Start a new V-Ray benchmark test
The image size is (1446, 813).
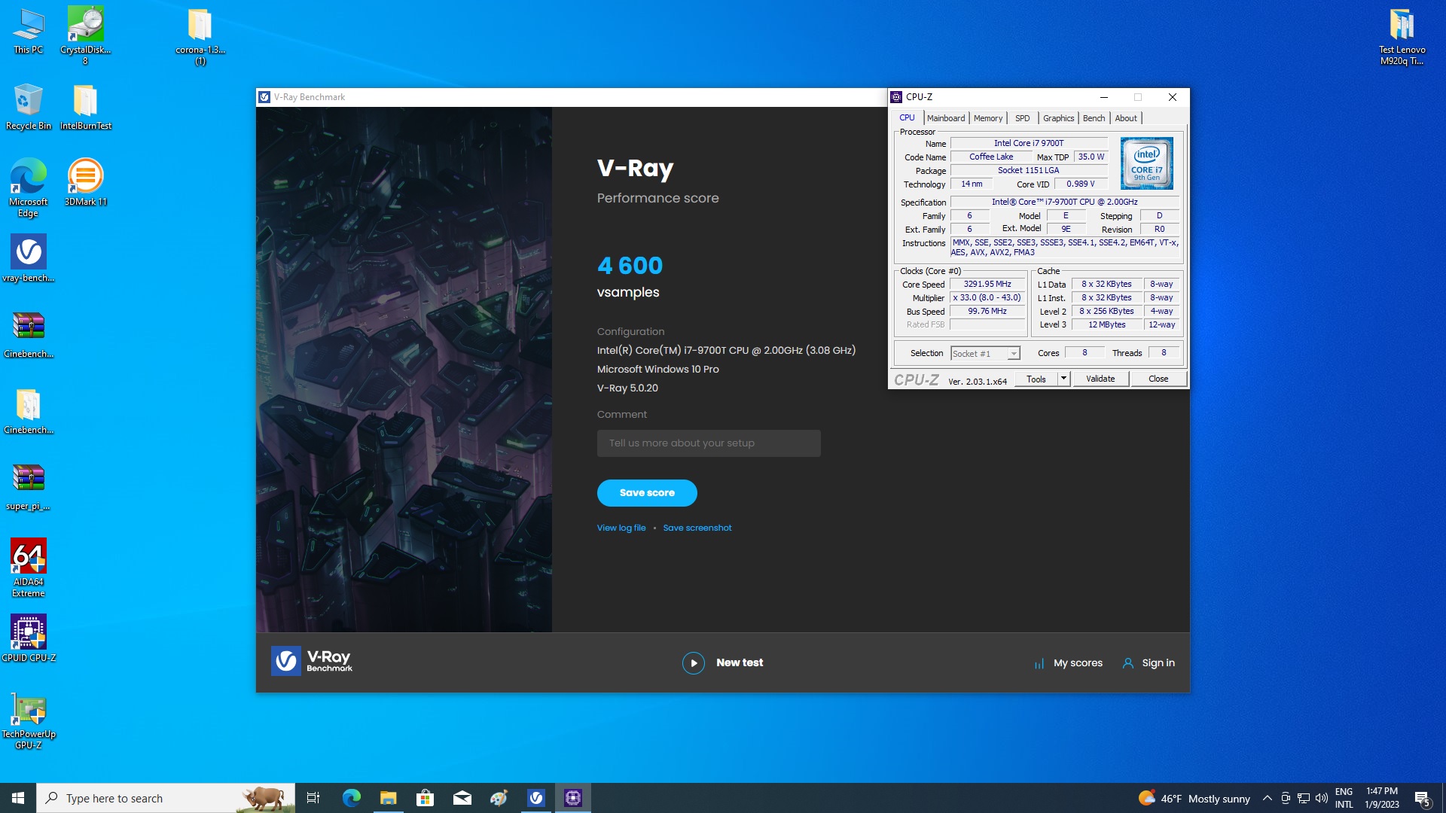(722, 662)
